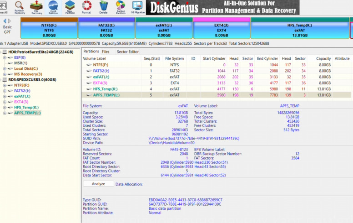Click the Format toolbar icon
This screenshot has height=223, width=353.
(86, 7)
